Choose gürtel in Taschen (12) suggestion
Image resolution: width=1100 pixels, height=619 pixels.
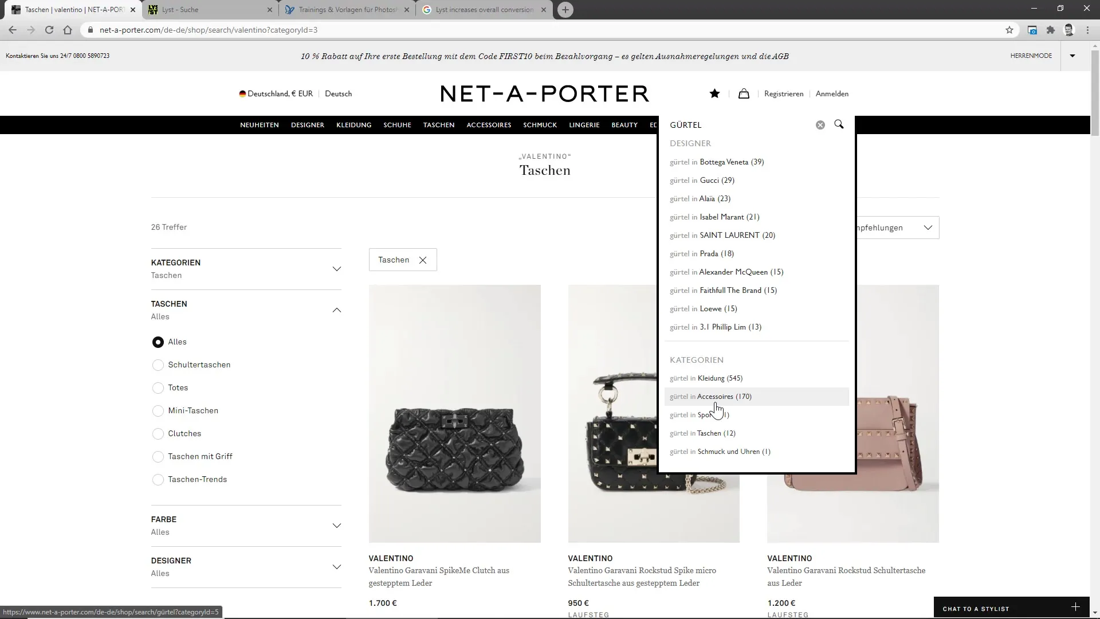756,433
